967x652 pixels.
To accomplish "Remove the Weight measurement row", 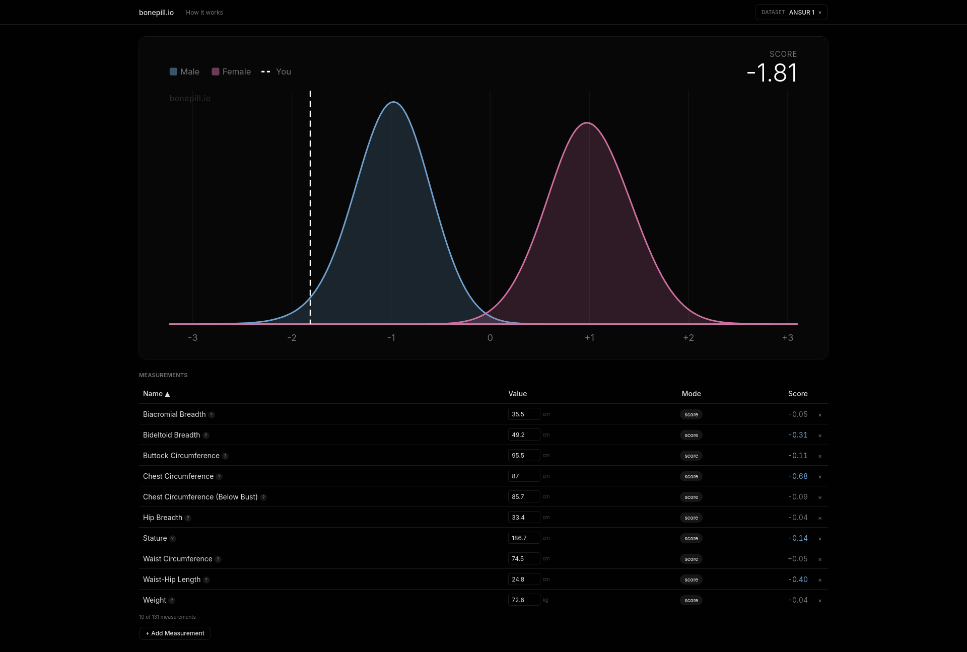I will point(820,601).
